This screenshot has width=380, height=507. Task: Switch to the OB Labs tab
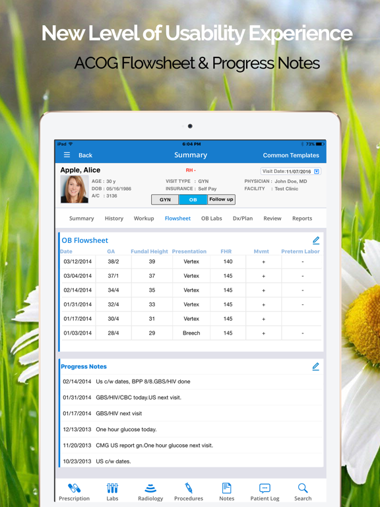212,219
